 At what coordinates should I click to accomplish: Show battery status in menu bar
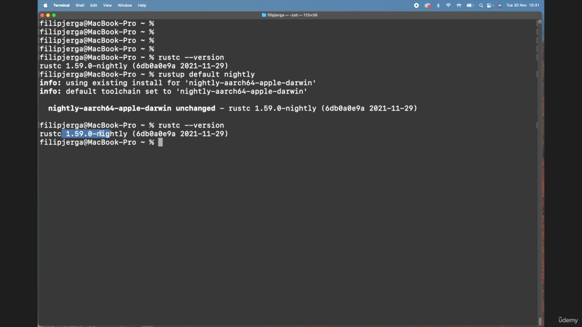pyautogui.click(x=470, y=5)
